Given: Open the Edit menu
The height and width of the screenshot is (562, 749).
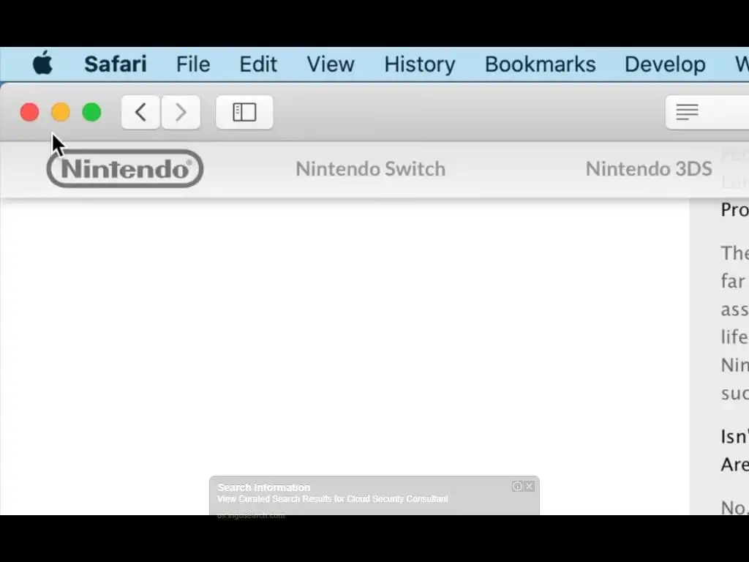Looking at the screenshot, I should click(x=258, y=64).
